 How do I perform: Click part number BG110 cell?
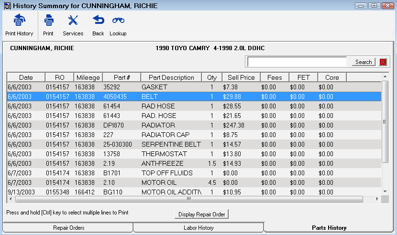click(x=113, y=192)
